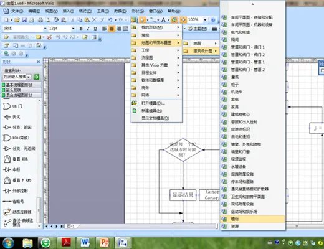Select the 优化 shape in the stencil
Screen dimensions: 324x249
pyautogui.click(x=12, y=117)
